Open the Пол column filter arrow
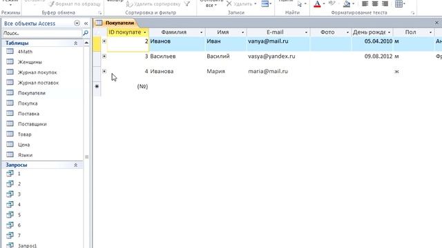 point(430,32)
